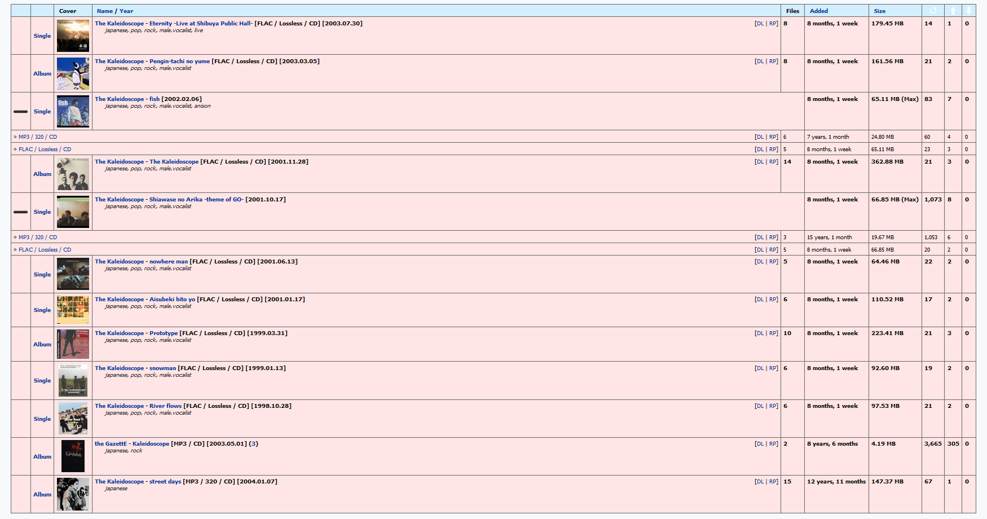Sort the list by Added column
987x519 pixels.
[818, 11]
